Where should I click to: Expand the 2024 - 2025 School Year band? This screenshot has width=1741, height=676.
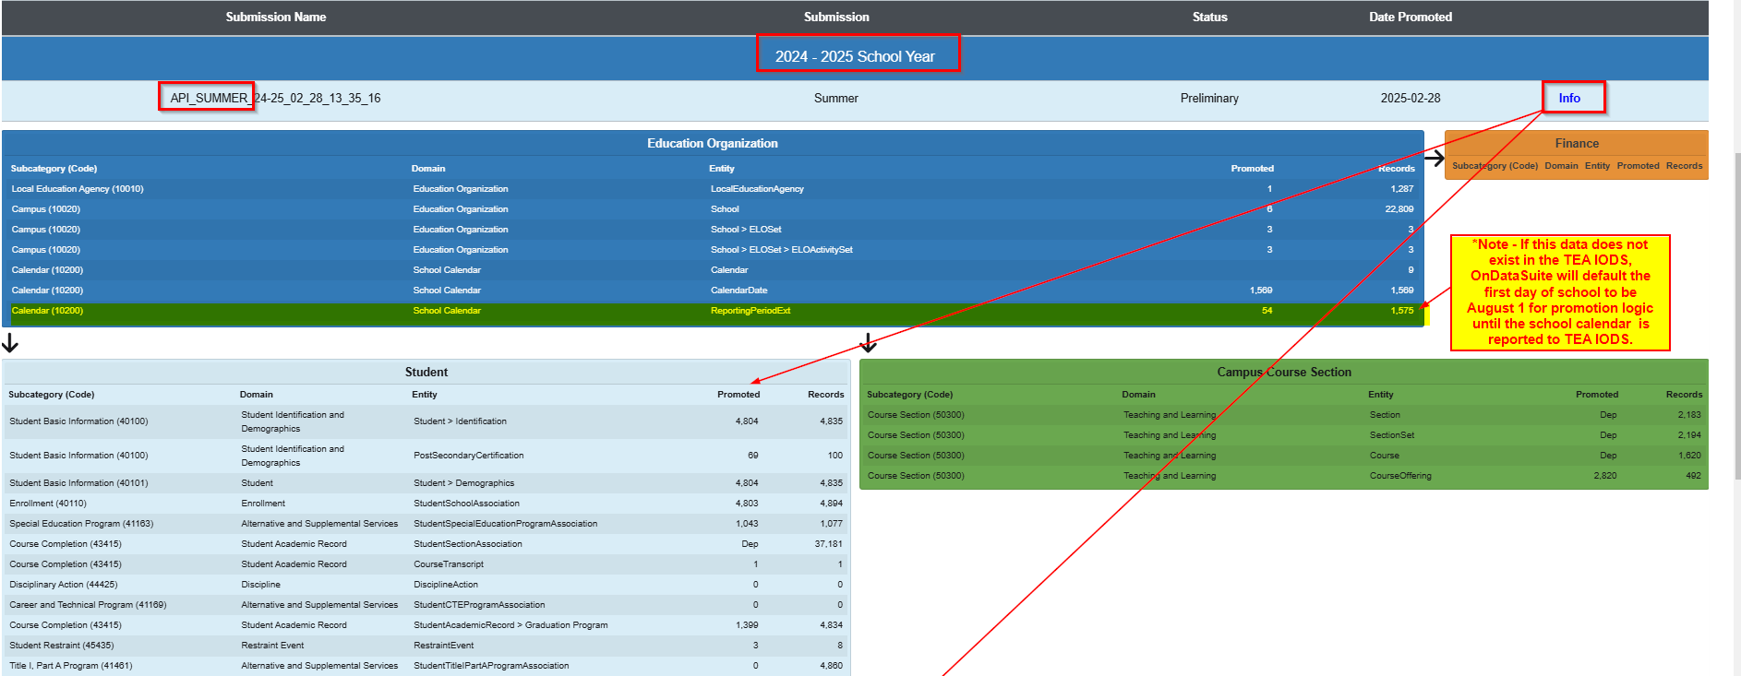point(855,56)
